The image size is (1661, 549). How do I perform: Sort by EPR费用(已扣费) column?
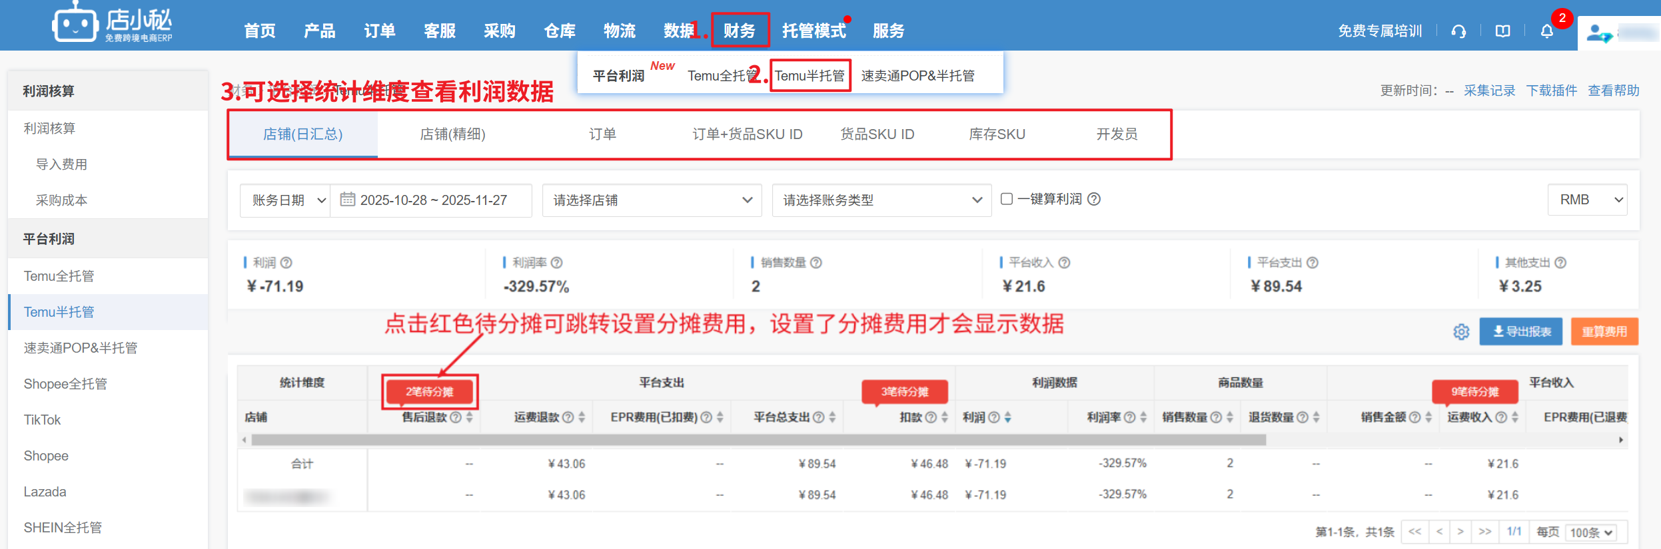[720, 417]
